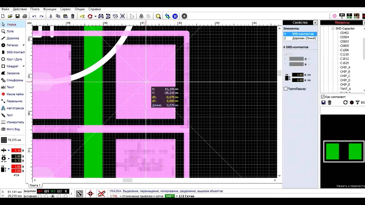365x205 pixels.
Task: Click the x2 duplicate icon
Action: (82, 16)
